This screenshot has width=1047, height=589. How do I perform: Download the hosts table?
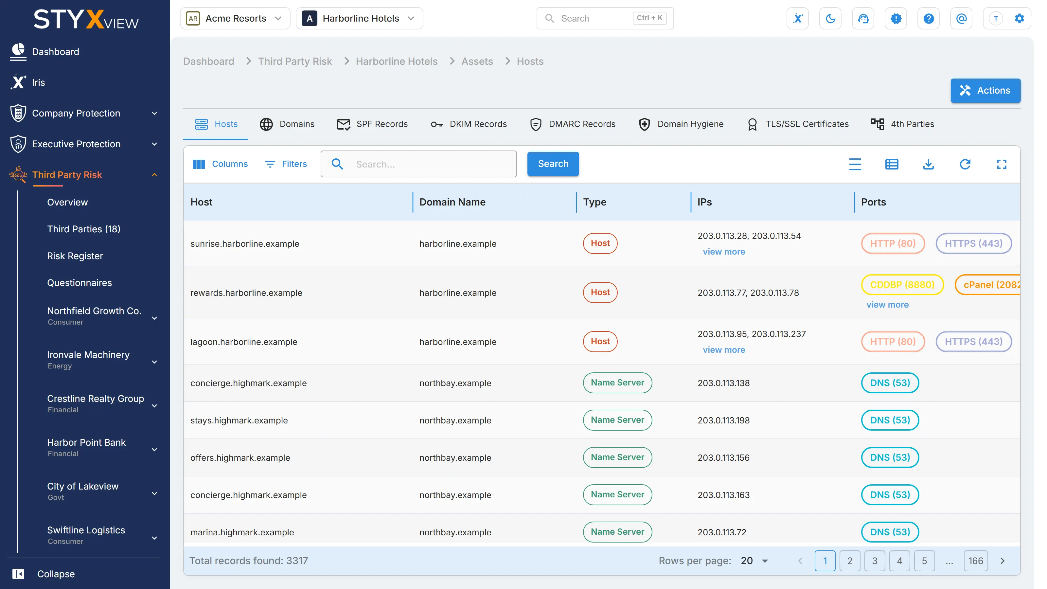click(x=928, y=164)
